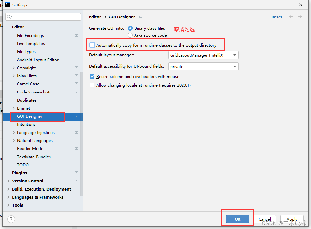Click project-level icon beside Version Control
Viewport: 311px width, 229px height.
(77, 181)
